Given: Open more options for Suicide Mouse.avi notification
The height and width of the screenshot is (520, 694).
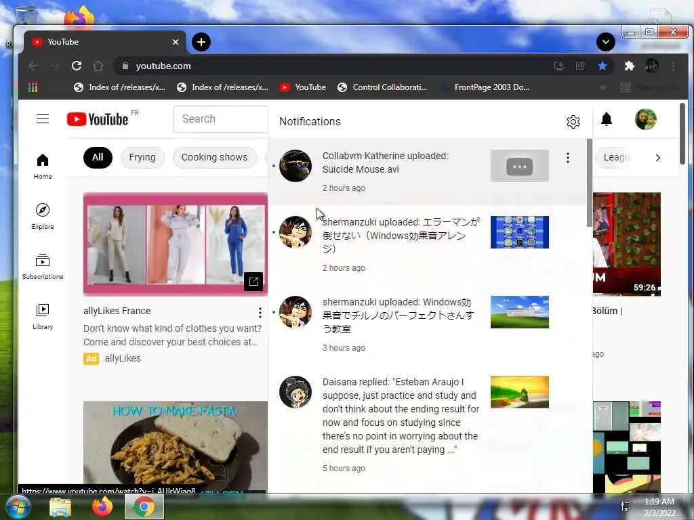Looking at the screenshot, I should pos(568,158).
